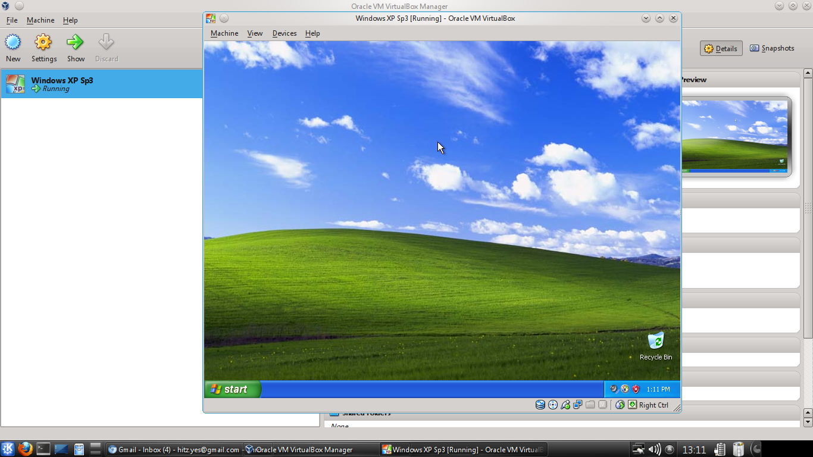Click the virtualization features chip icon
This screenshot has width=813, height=457.
click(602, 405)
